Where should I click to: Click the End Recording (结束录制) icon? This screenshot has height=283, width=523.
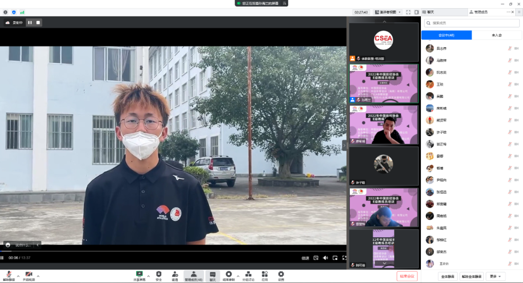coord(229,274)
